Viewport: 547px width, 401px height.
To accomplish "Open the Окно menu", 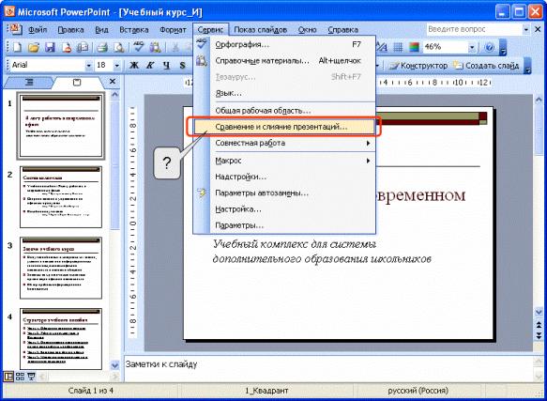I will coord(307,30).
